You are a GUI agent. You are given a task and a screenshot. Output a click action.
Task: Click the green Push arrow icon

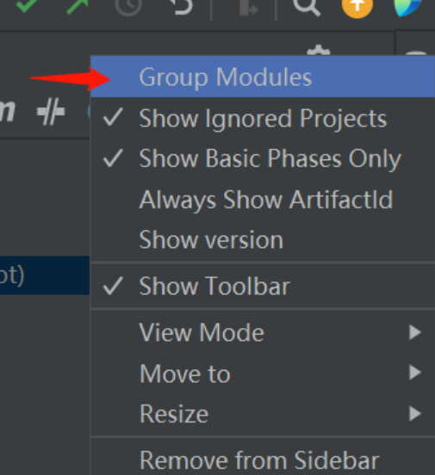(77, 5)
